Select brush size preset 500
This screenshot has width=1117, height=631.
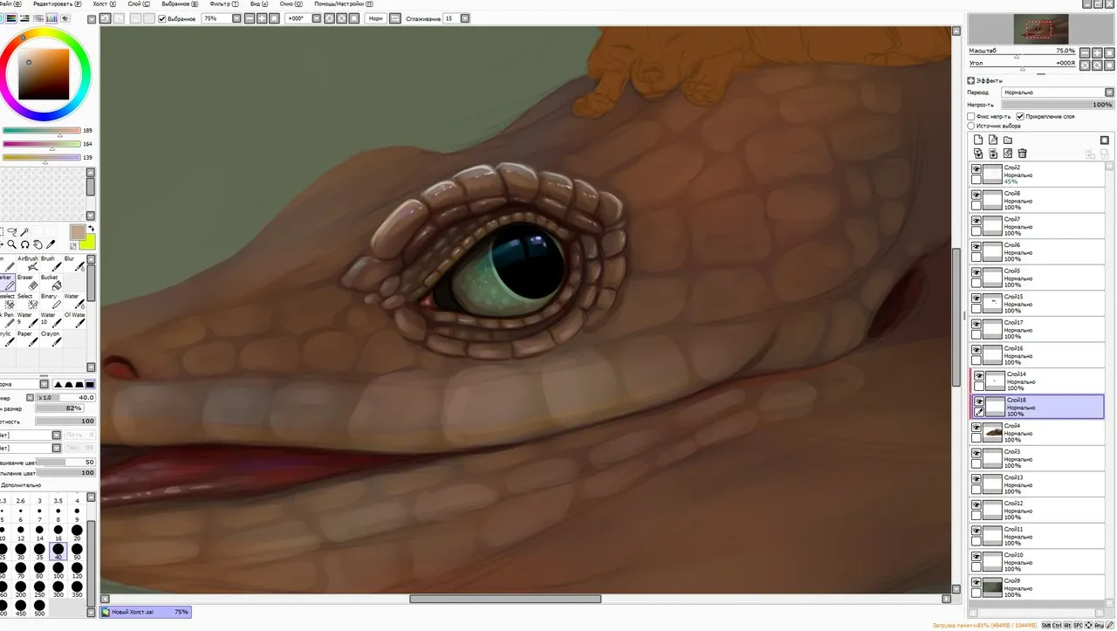(x=39, y=607)
